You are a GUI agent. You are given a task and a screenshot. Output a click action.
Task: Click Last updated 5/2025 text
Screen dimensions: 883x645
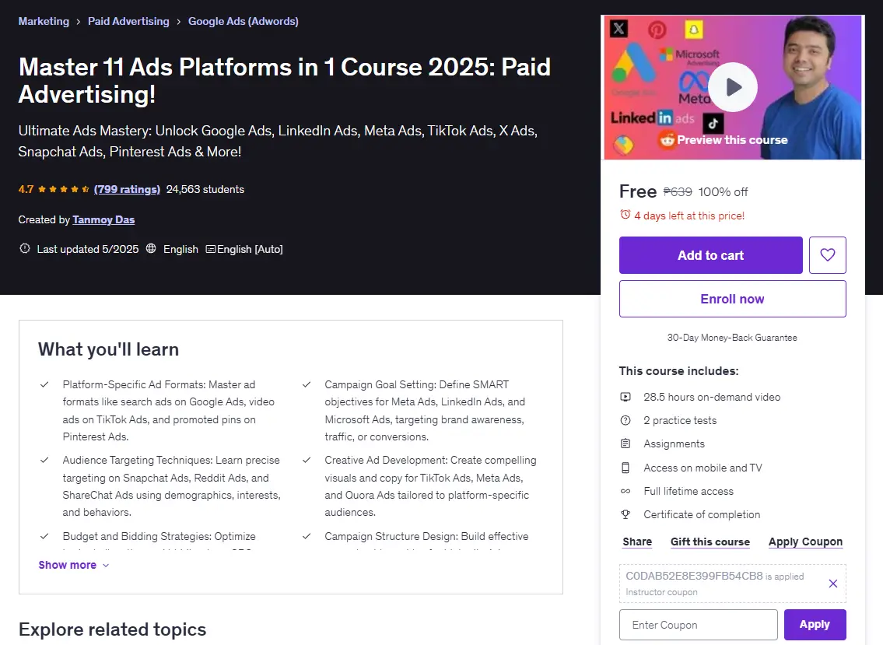coord(88,249)
